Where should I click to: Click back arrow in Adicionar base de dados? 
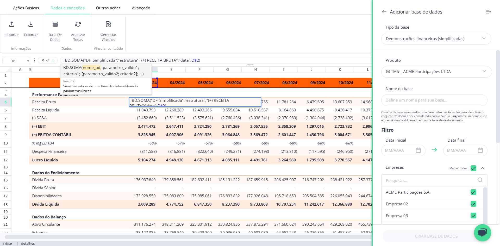[x=384, y=12]
